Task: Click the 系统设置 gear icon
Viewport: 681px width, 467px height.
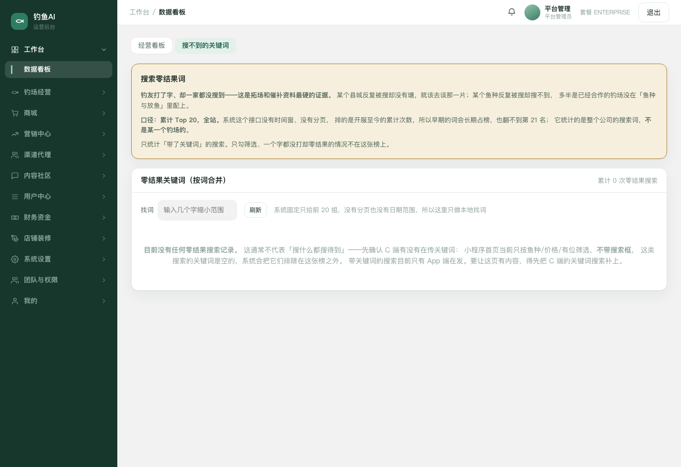Action: (15, 259)
